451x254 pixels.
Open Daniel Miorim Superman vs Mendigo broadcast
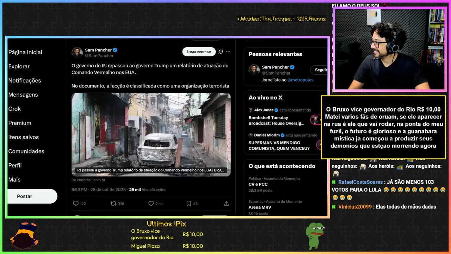[279, 145]
